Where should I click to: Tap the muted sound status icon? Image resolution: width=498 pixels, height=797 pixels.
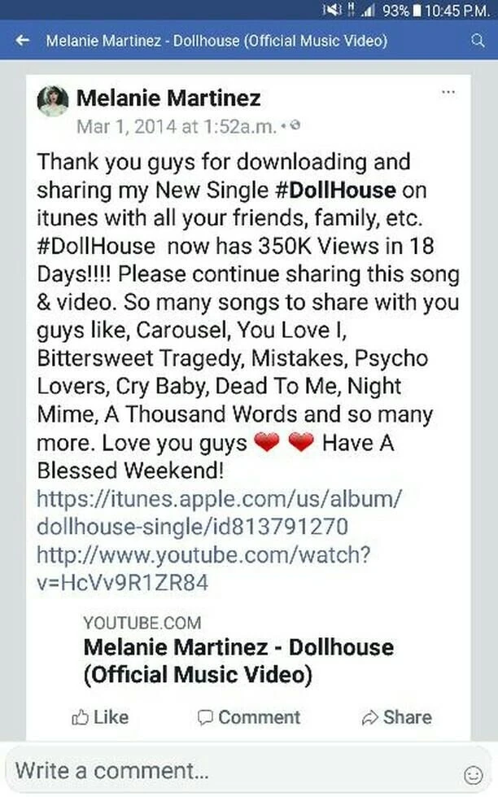coord(332,10)
